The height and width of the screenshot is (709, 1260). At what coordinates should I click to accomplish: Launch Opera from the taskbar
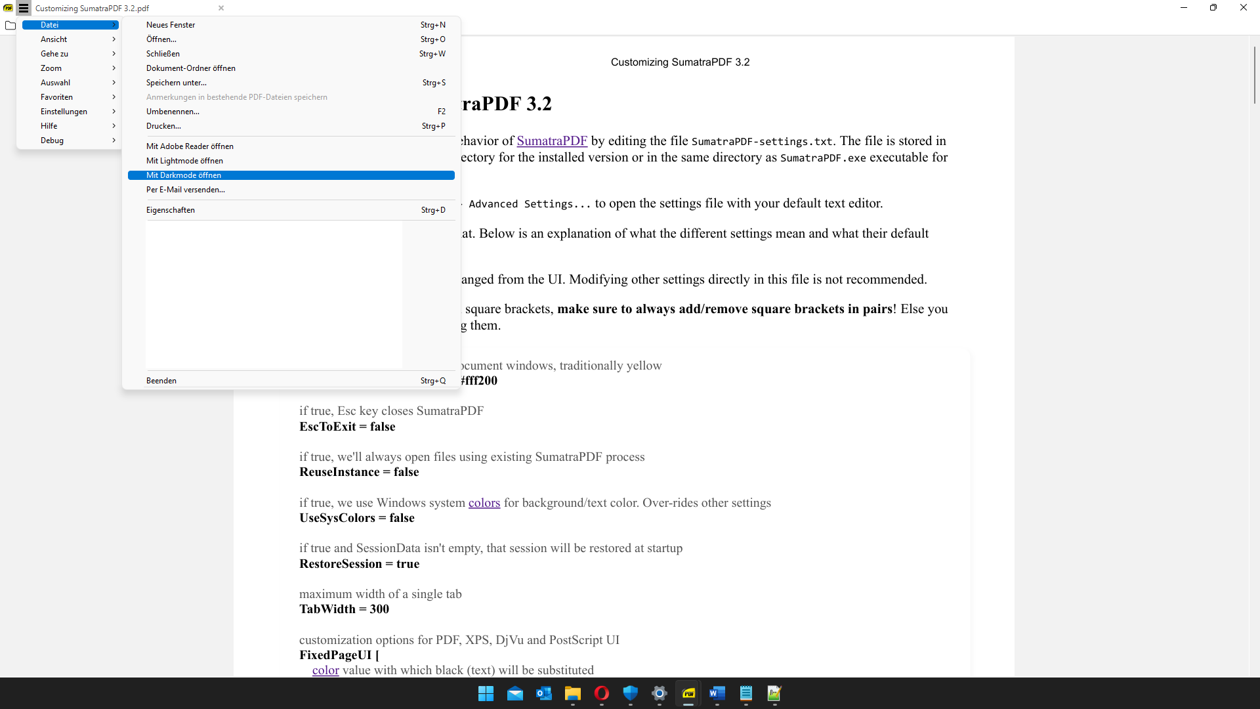(x=602, y=694)
